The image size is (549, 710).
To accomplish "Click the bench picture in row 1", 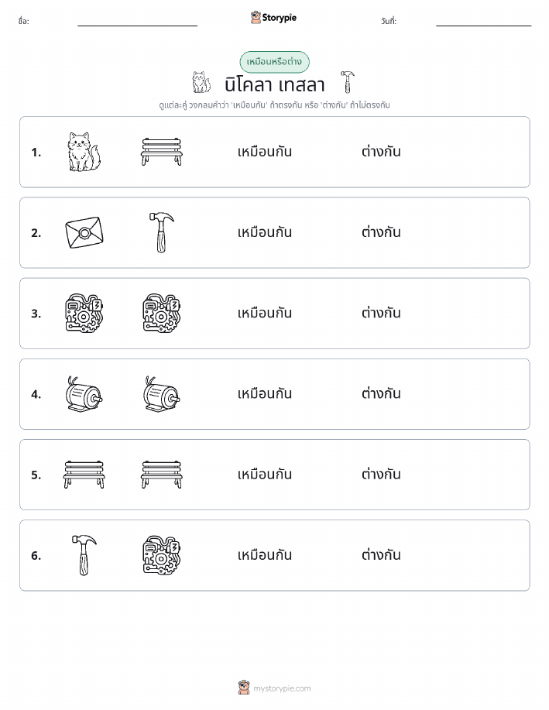I will coord(162,152).
